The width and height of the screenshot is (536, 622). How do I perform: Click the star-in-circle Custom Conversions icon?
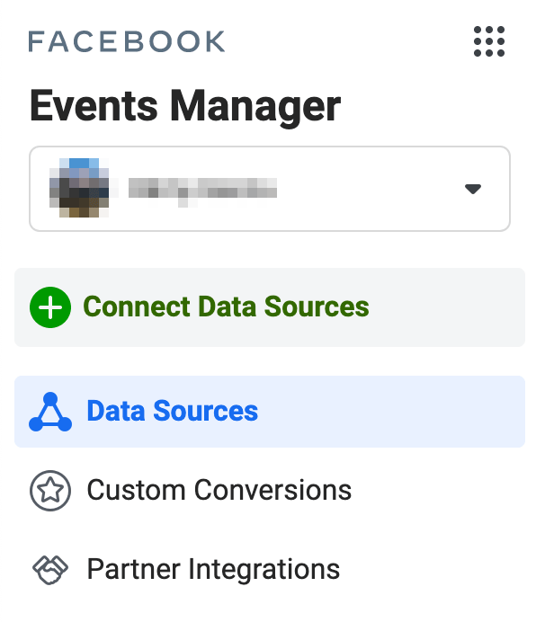50,491
